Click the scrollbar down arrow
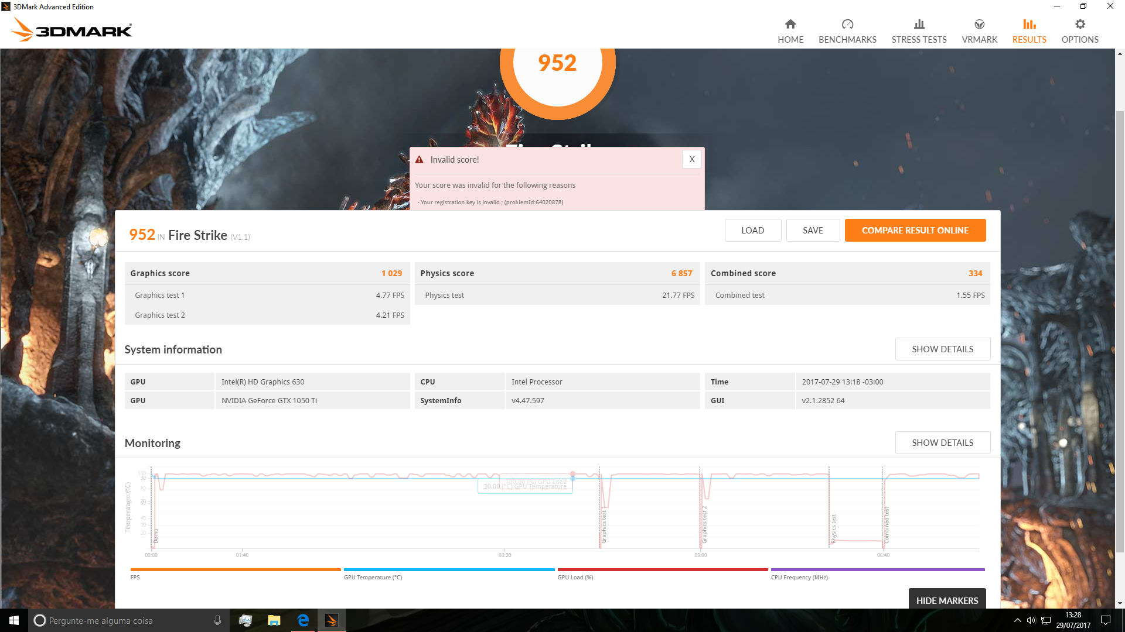Image resolution: width=1125 pixels, height=632 pixels. pos(1120,603)
